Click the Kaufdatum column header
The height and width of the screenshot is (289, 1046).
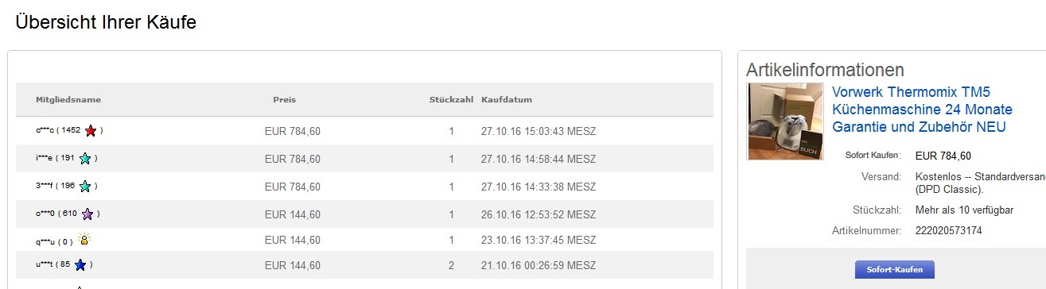pos(507,100)
